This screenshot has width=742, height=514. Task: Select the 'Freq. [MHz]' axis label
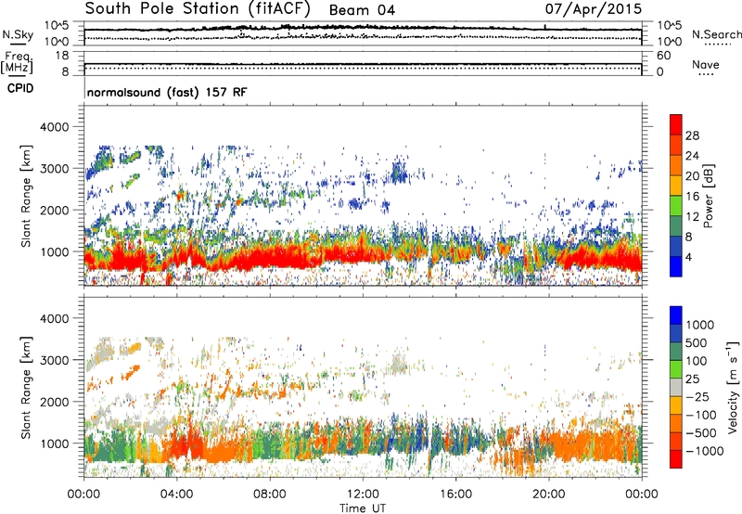17,63
